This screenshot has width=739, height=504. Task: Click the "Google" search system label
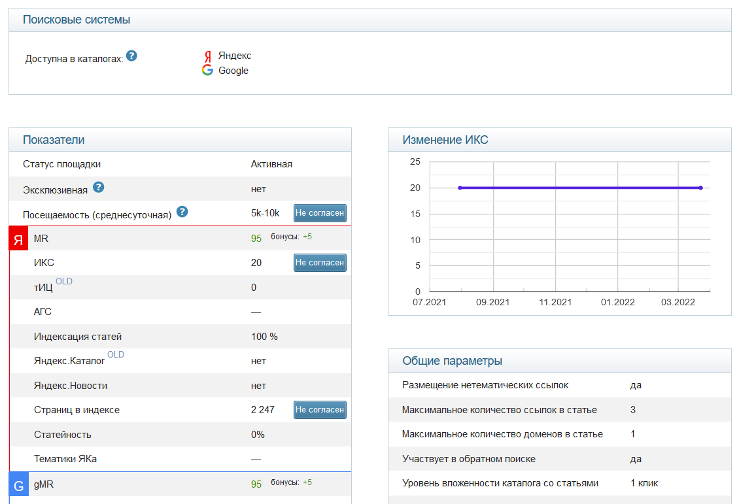[233, 71]
